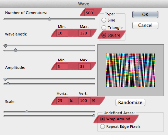This screenshot has height=135, width=168.
Task: Click the Scale Vert. percentage field
Action: [84, 101]
